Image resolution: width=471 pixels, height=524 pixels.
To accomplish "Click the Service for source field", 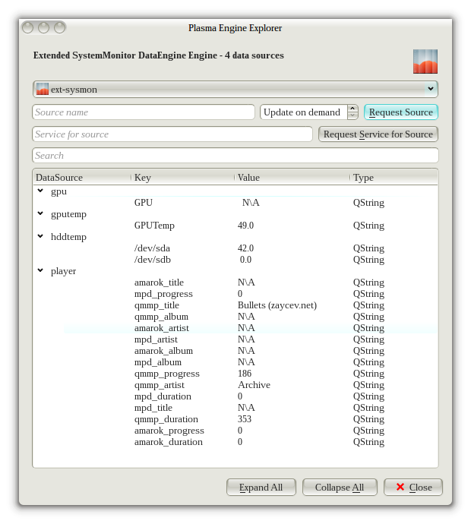I will coord(172,134).
